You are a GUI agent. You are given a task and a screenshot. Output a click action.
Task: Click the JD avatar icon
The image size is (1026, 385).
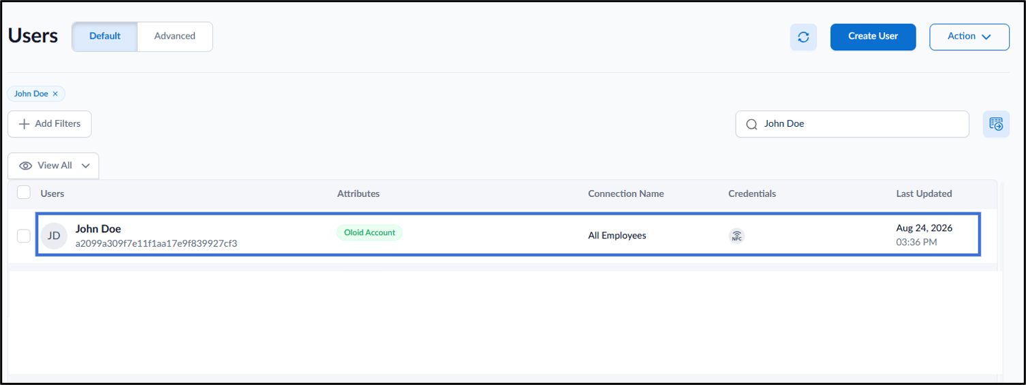tap(54, 236)
